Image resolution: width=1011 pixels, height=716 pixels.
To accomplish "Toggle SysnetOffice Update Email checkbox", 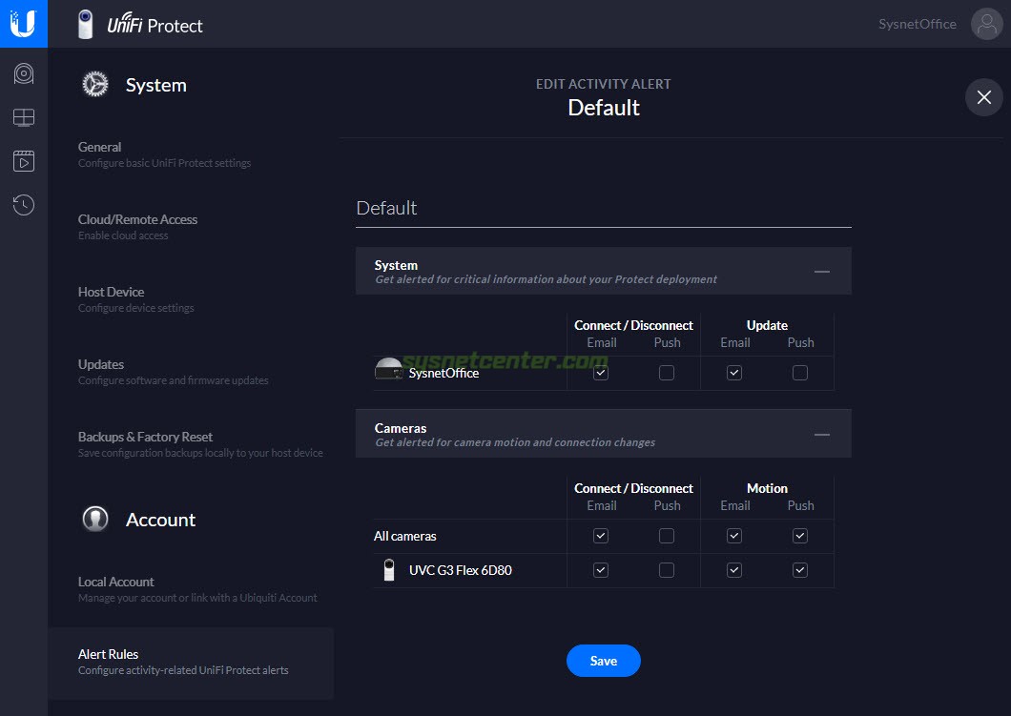I will (x=734, y=373).
